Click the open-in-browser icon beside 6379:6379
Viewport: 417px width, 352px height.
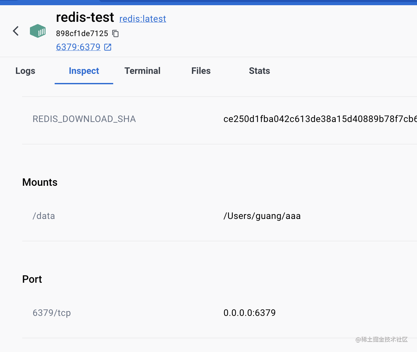(x=108, y=47)
